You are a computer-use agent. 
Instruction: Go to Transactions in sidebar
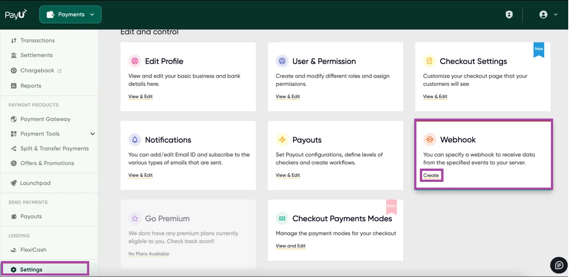click(x=37, y=40)
